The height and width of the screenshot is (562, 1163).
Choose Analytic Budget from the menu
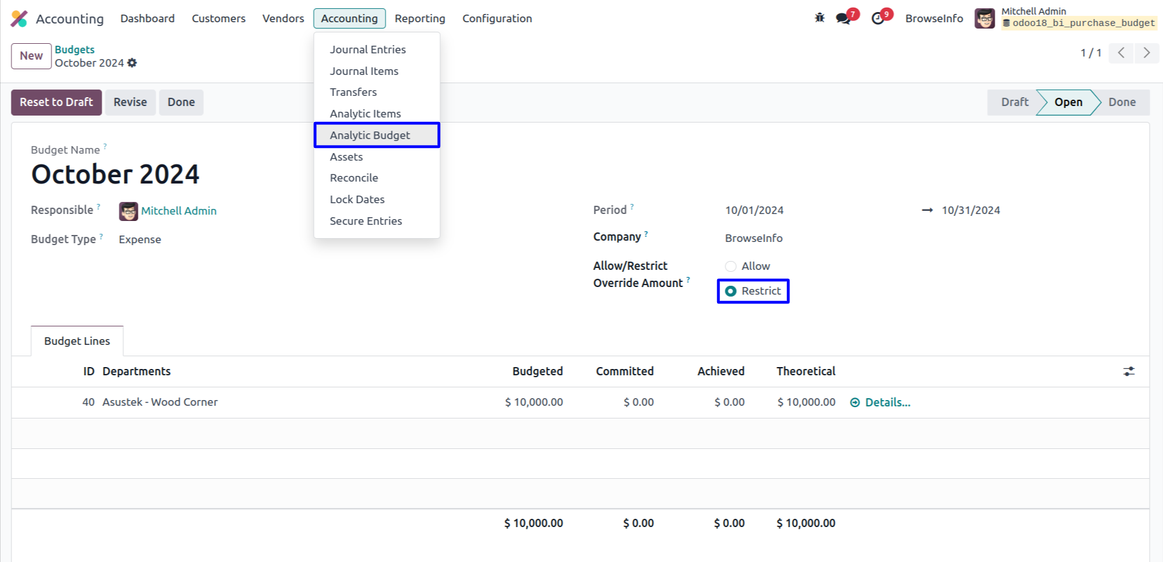370,135
